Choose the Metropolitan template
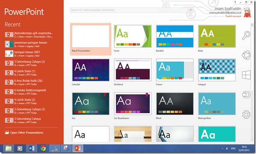 [217, 104]
